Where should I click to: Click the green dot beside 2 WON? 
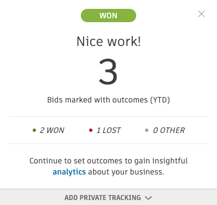pos(34,130)
